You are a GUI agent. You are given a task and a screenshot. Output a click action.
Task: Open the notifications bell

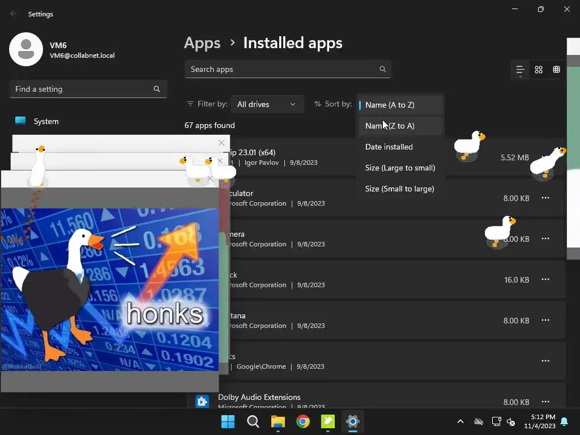click(x=565, y=421)
